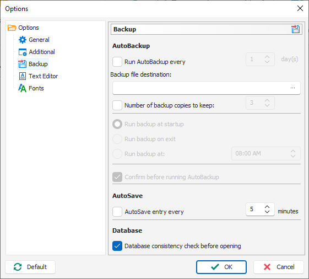Select the Backup tree item label
This screenshot has height=279, width=309.
coord(38,64)
